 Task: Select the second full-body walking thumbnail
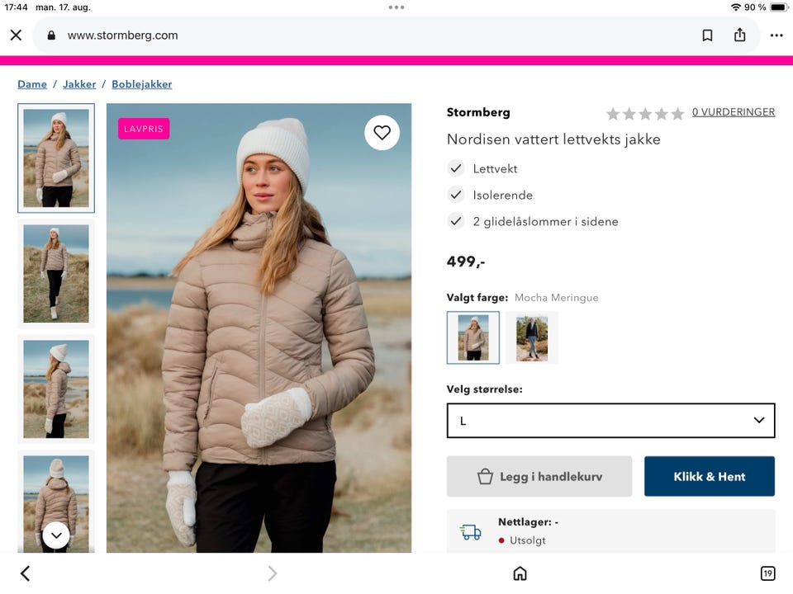(56, 274)
